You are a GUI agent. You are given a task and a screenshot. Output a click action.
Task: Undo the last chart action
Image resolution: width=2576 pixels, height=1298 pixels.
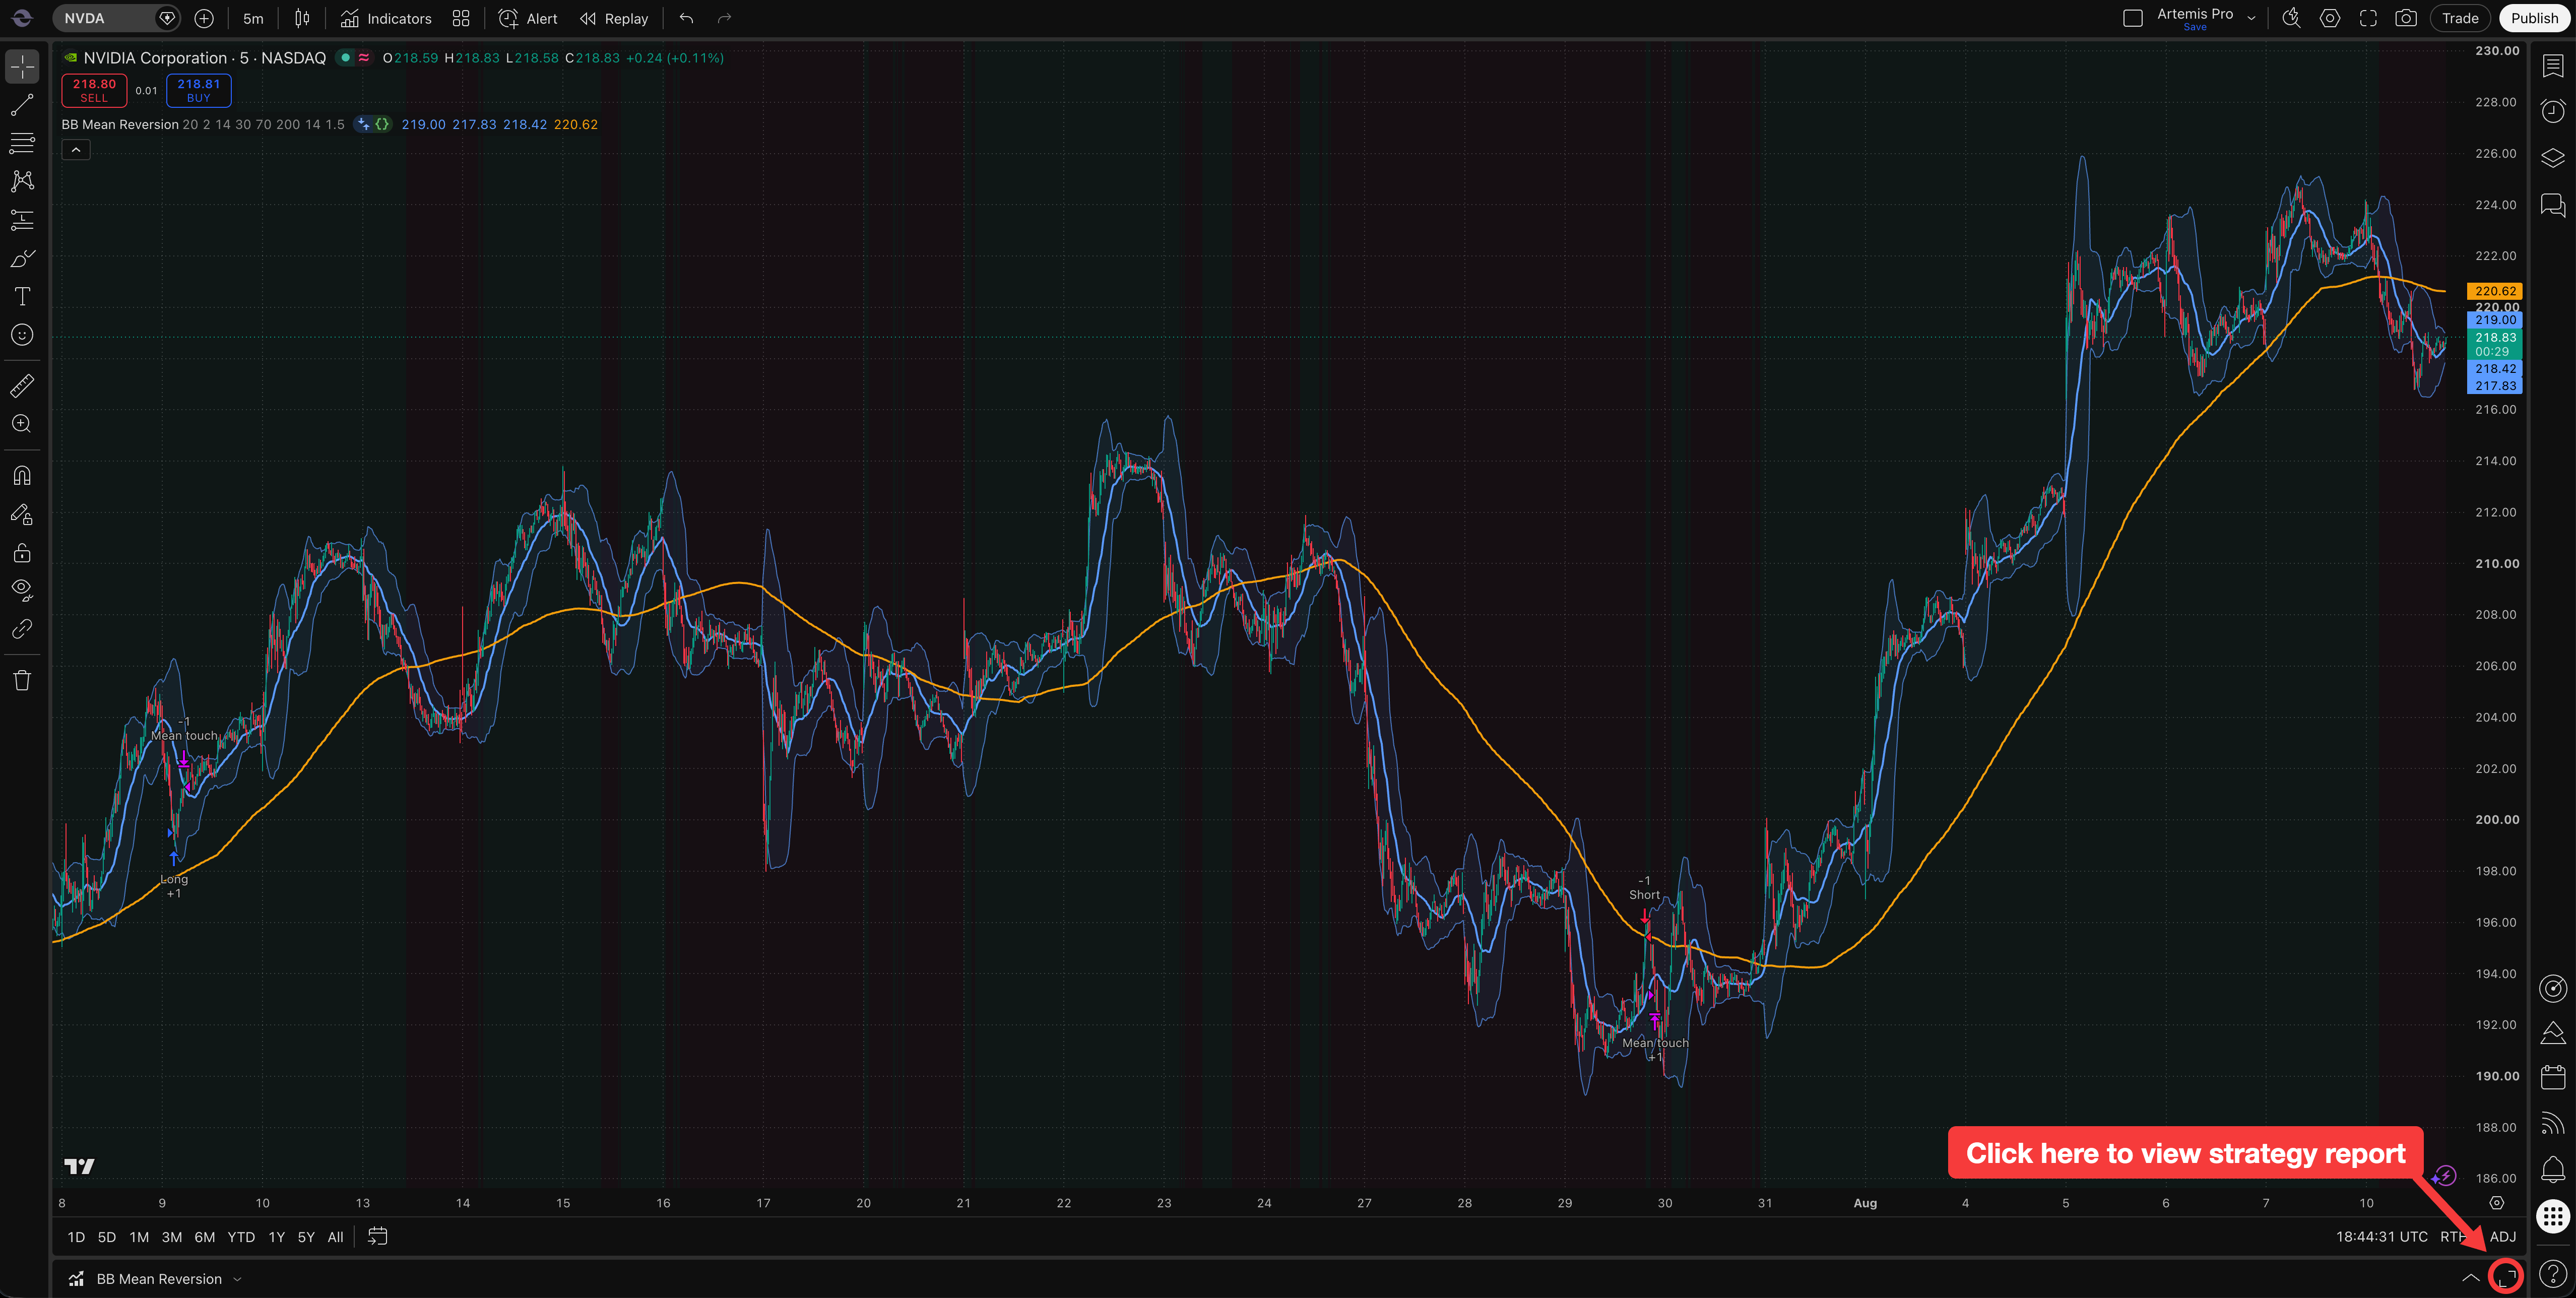coord(686,18)
